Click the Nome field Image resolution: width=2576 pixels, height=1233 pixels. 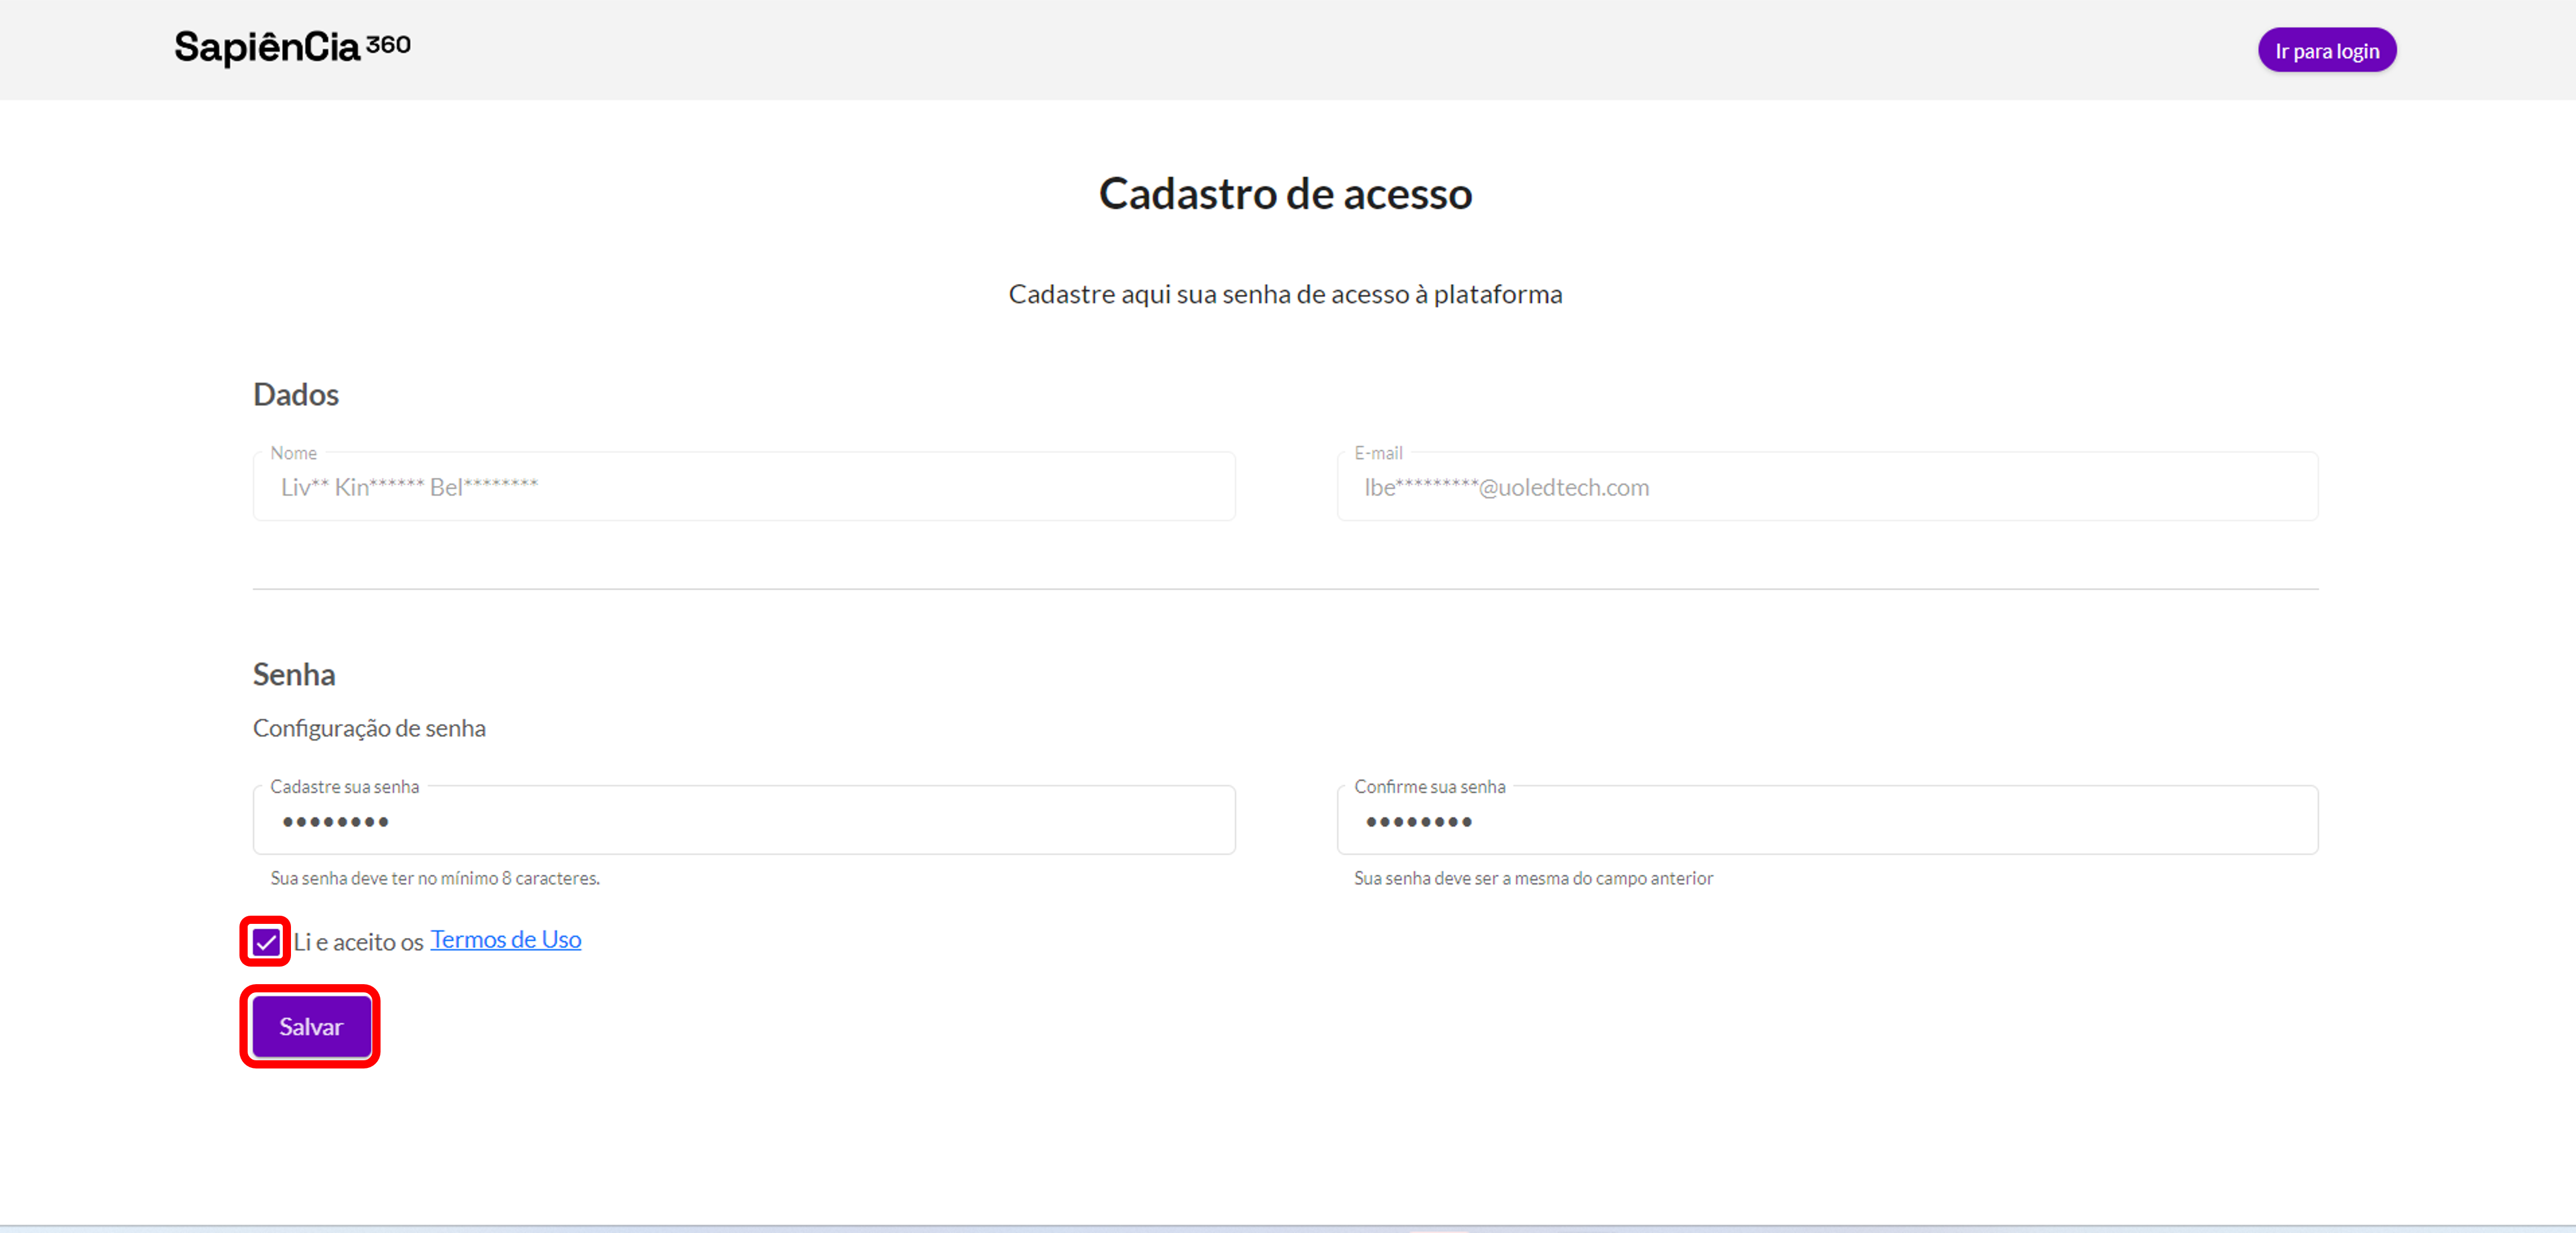click(x=744, y=487)
